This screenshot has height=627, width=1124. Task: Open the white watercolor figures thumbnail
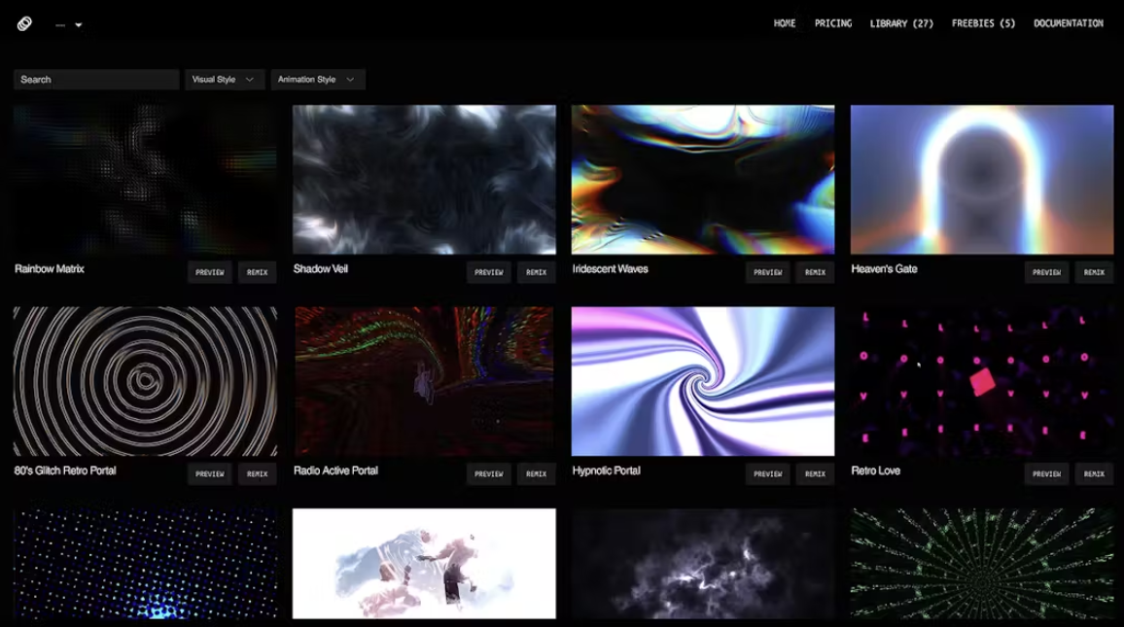424,564
